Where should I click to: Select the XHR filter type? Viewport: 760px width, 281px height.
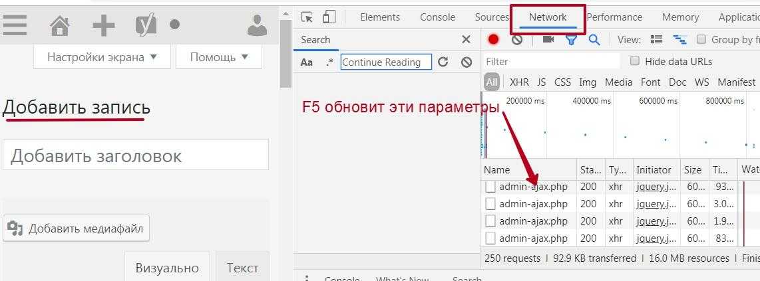(x=519, y=82)
